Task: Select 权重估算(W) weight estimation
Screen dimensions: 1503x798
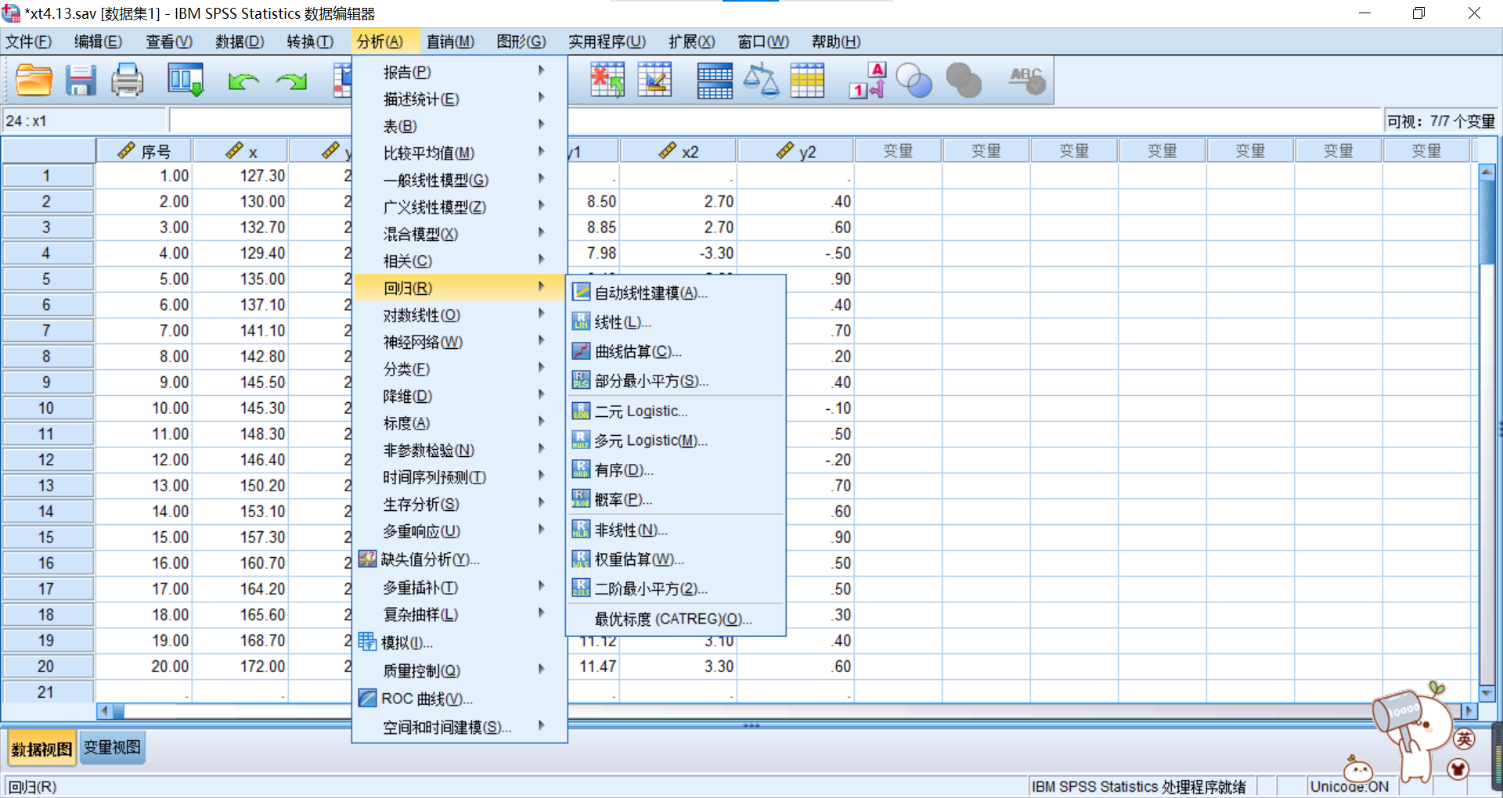Action: [676, 559]
